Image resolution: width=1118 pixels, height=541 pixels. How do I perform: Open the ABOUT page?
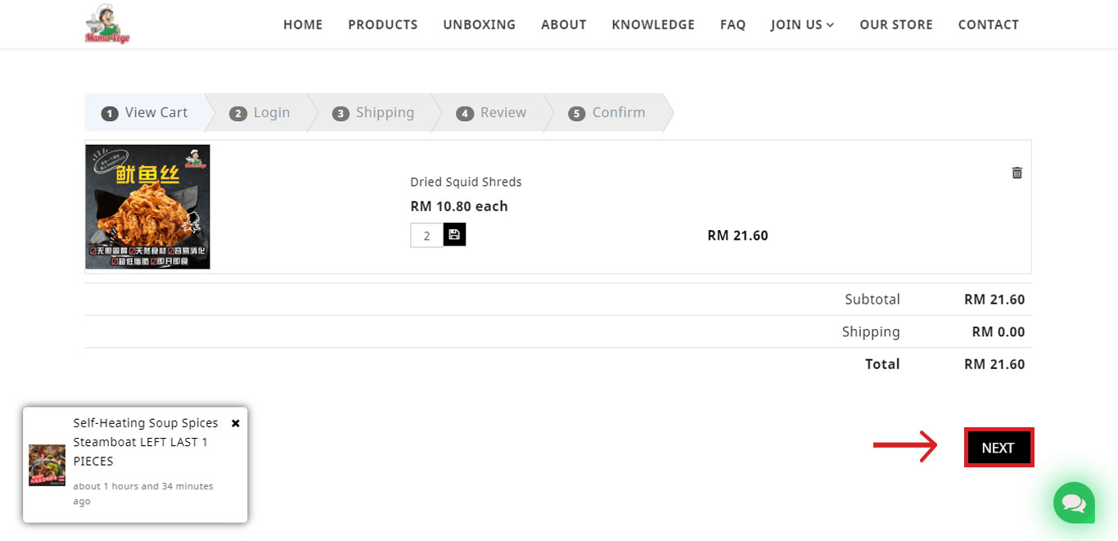[x=563, y=25]
